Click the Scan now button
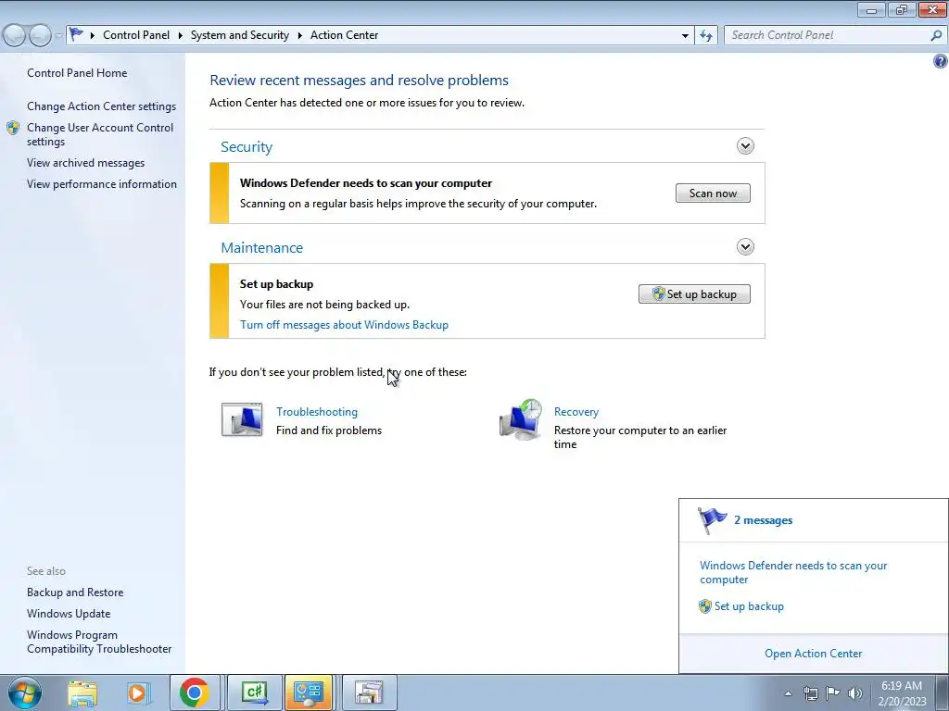The height and width of the screenshot is (711, 949). tap(713, 193)
